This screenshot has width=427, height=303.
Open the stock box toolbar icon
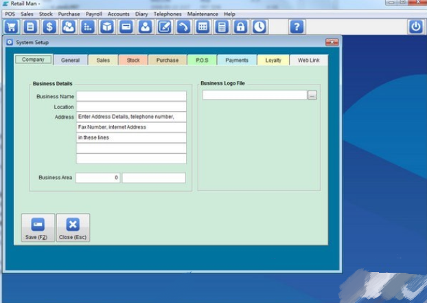click(107, 27)
